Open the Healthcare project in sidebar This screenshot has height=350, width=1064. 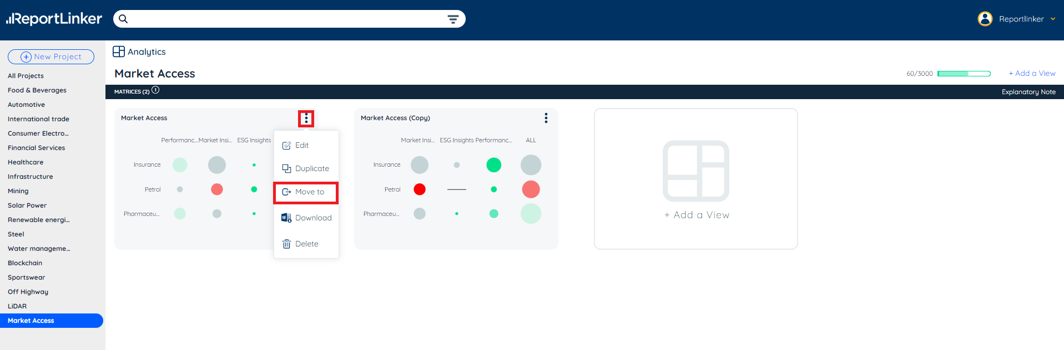pyautogui.click(x=26, y=162)
